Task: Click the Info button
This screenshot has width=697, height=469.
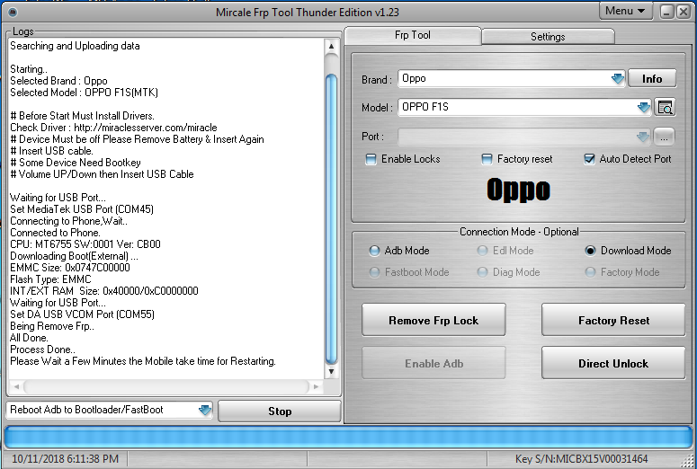Action: 652,78
